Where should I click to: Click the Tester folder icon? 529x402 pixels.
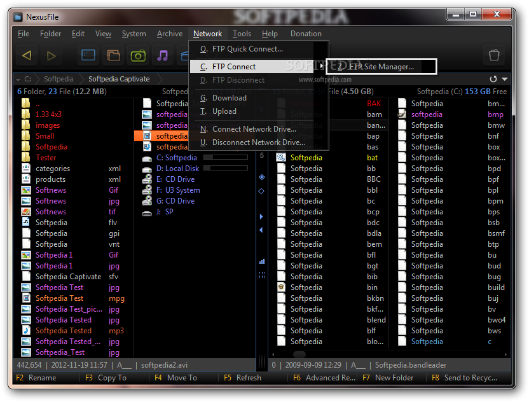point(25,157)
